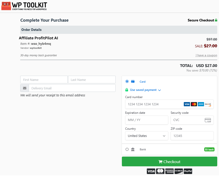Click the CVC card hint icon
Viewport: 219px width, 188px height.
pos(208,120)
